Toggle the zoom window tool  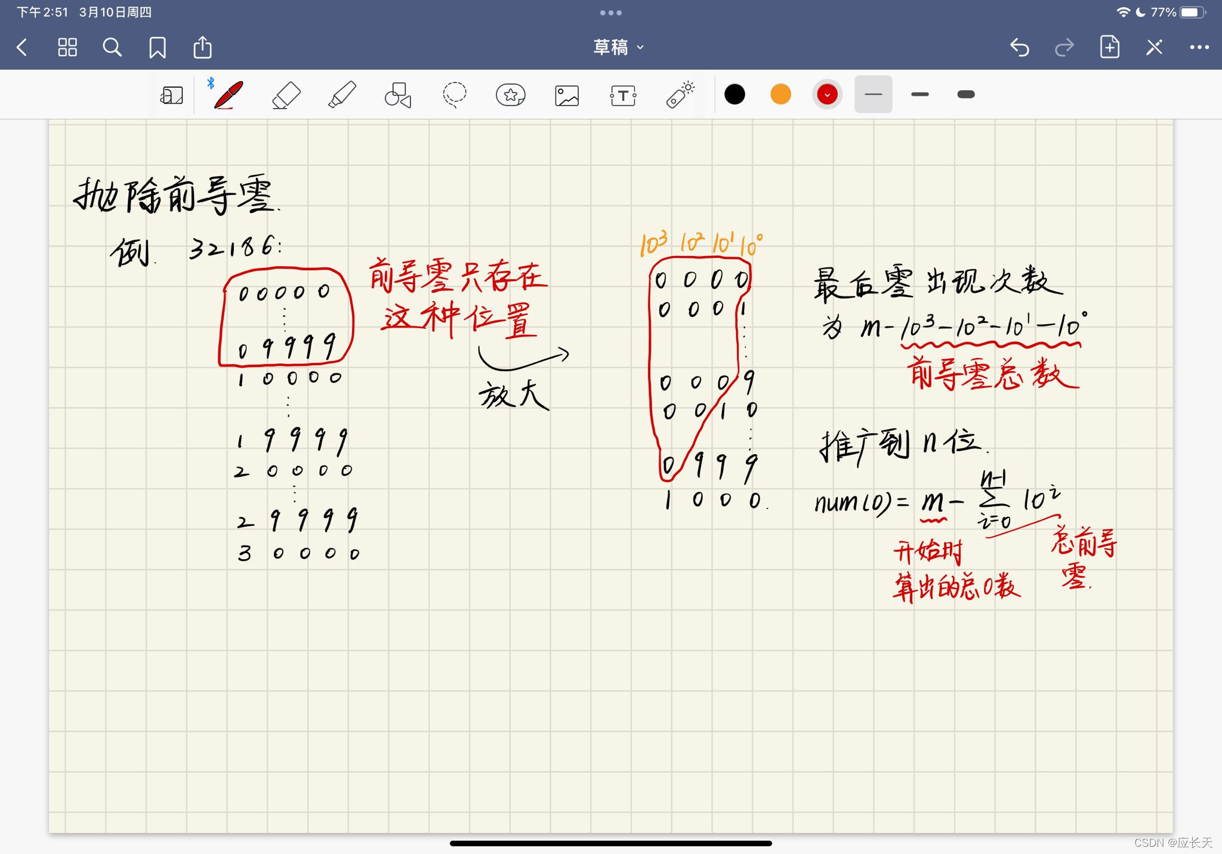[172, 95]
